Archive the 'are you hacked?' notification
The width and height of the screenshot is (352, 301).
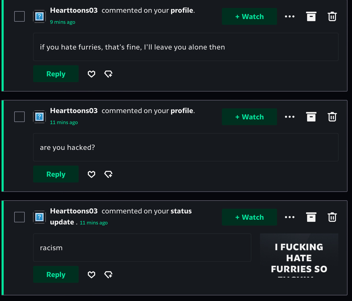pyautogui.click(x=311, y=117)
